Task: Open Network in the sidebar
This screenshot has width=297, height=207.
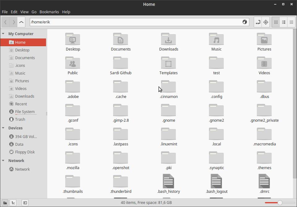Action: [23, 169]
